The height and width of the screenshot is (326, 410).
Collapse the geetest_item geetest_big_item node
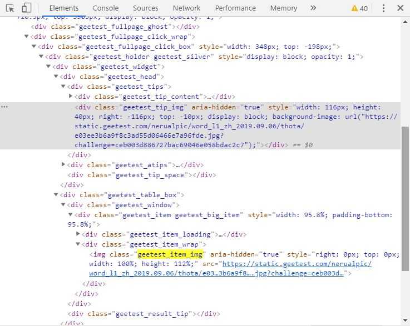coord(70,214)
